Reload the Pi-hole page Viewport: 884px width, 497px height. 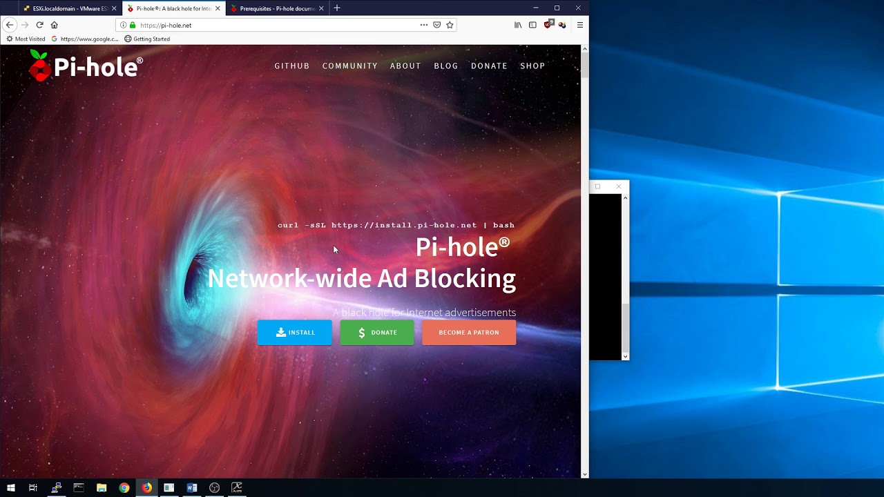[39, 25]
